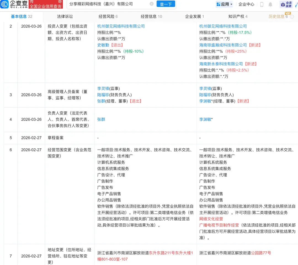
Task: Select the new address 公园路77号 text
Action: pos(261,253)
